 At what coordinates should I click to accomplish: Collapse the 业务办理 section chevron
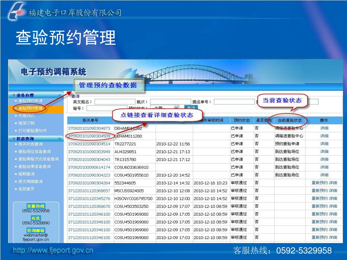(x=59, y=95)
